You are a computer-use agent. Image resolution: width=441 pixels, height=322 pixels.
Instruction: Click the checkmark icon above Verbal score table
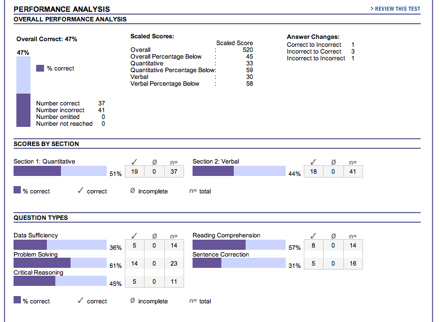[313, 162]
